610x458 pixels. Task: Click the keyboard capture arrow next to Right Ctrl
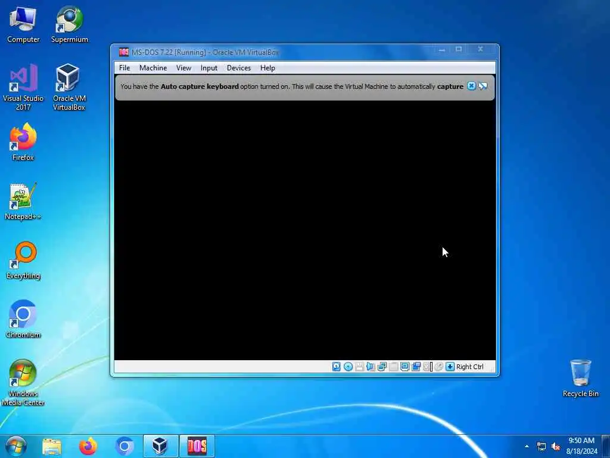pyautogui.click(x=450, y=367)
